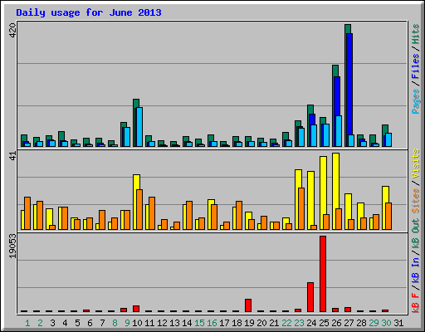Click the 19053 axis value
This screenshot has width=425, height=332.
tap(12, 247)
